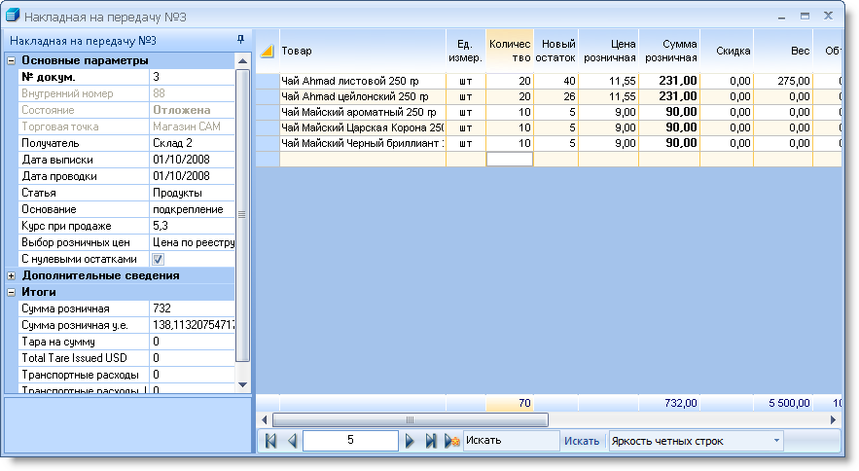
Task: Click quantity 20 for Ahmad листовой
Action: pyautogui.click(x=510, y=81)
